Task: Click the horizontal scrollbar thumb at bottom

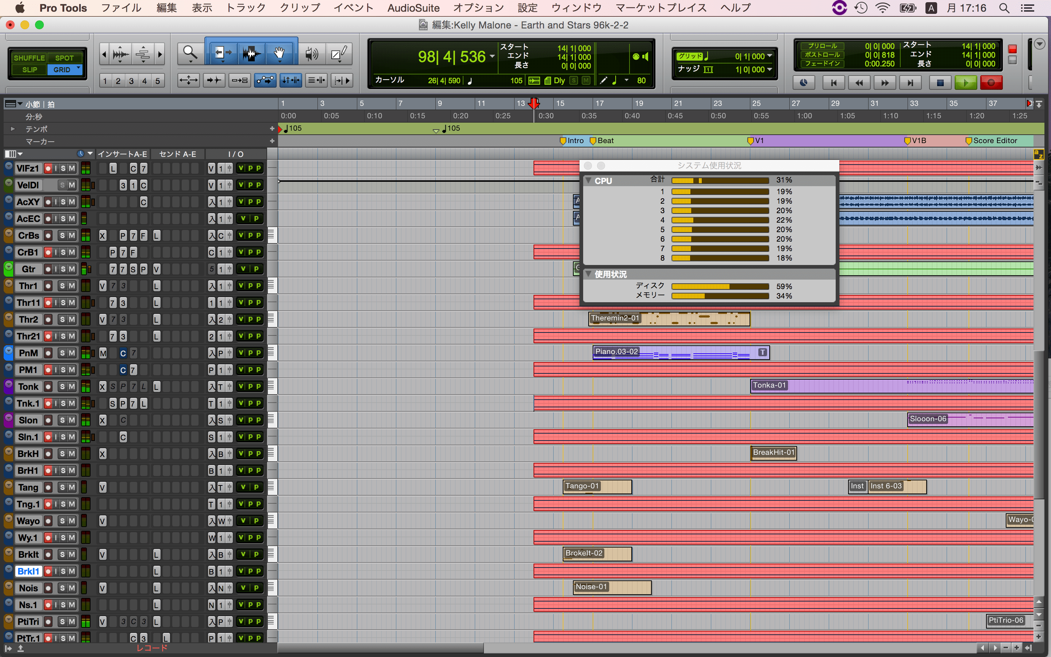Action: (x=381, y=648)
